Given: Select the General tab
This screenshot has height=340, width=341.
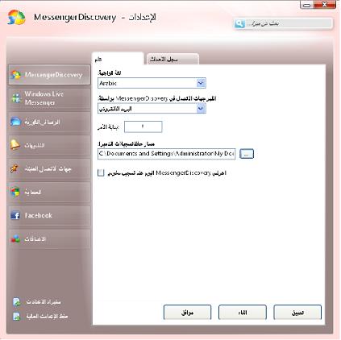Looking at the screenshot, I should [118, 59].
